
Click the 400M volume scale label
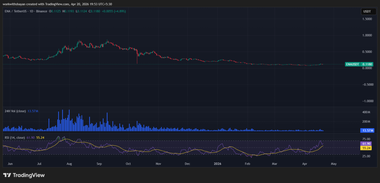click(367, 112)
